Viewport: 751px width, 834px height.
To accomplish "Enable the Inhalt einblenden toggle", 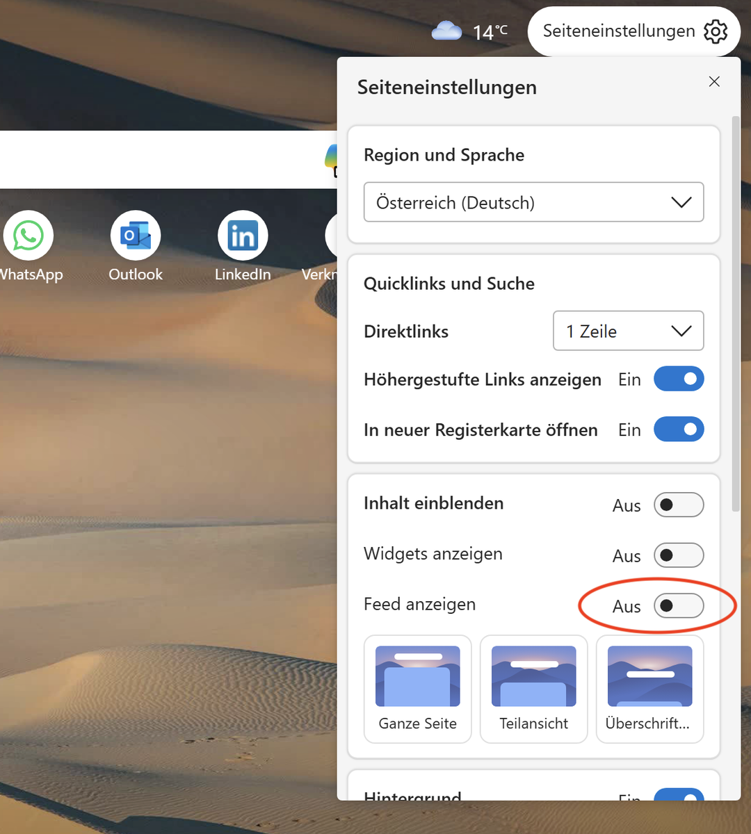I will coord(679,505).
